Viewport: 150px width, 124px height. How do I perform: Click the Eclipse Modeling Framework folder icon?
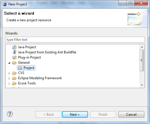tap(14, 78)
